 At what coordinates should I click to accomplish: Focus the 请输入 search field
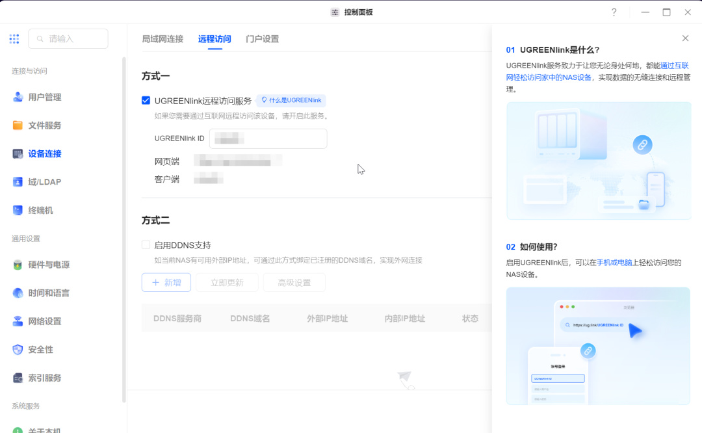68,39
